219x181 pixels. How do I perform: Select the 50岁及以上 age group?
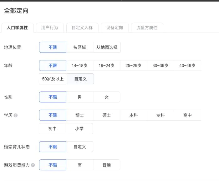point(53,79)
